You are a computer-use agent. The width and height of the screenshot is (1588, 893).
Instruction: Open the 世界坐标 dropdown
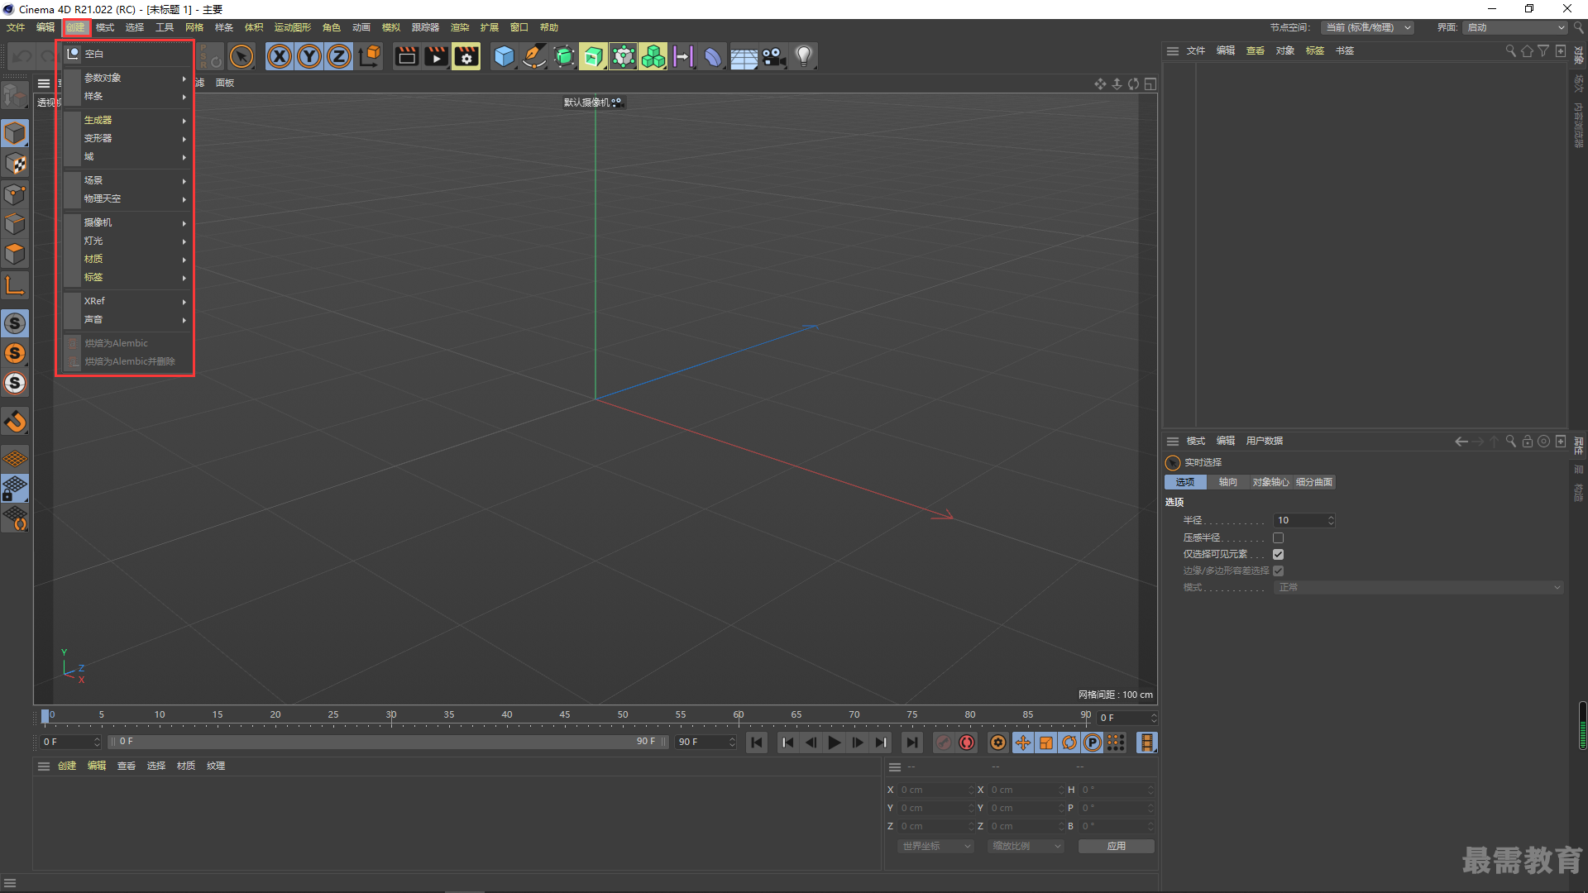[935, 846]
